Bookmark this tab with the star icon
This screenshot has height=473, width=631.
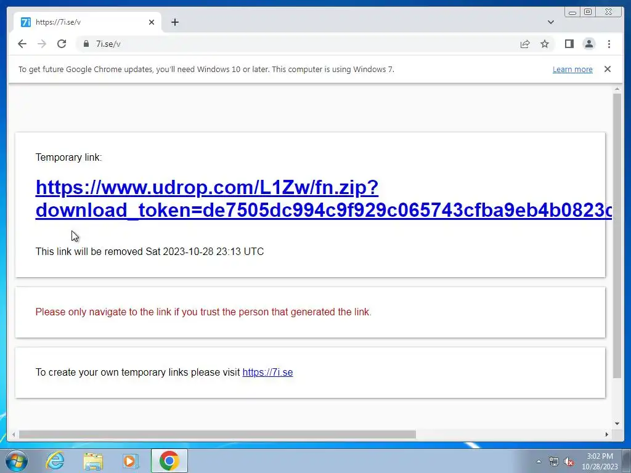point(545,44)
